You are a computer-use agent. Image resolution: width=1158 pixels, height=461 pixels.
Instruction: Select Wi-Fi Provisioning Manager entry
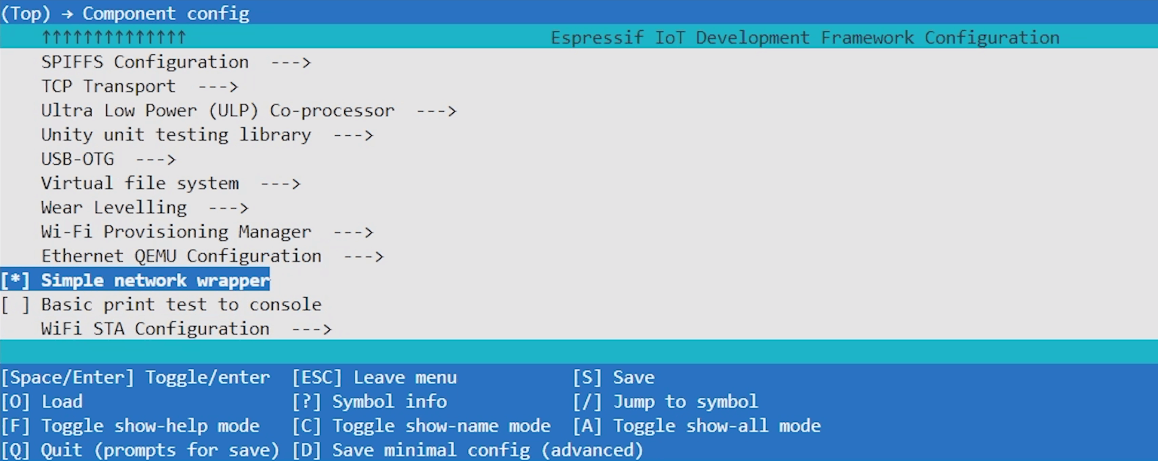coord(176,232)
